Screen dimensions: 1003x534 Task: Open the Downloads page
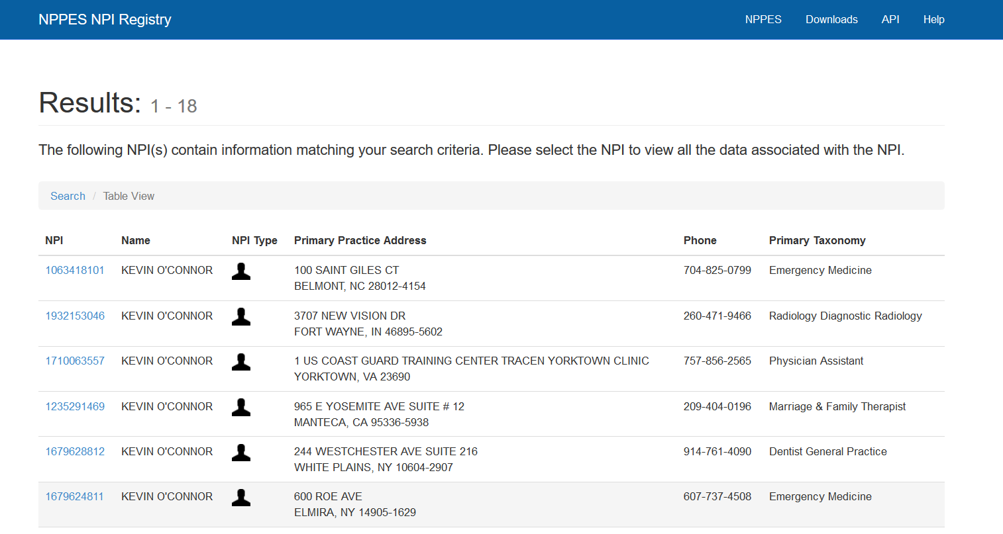pos(831,19)
